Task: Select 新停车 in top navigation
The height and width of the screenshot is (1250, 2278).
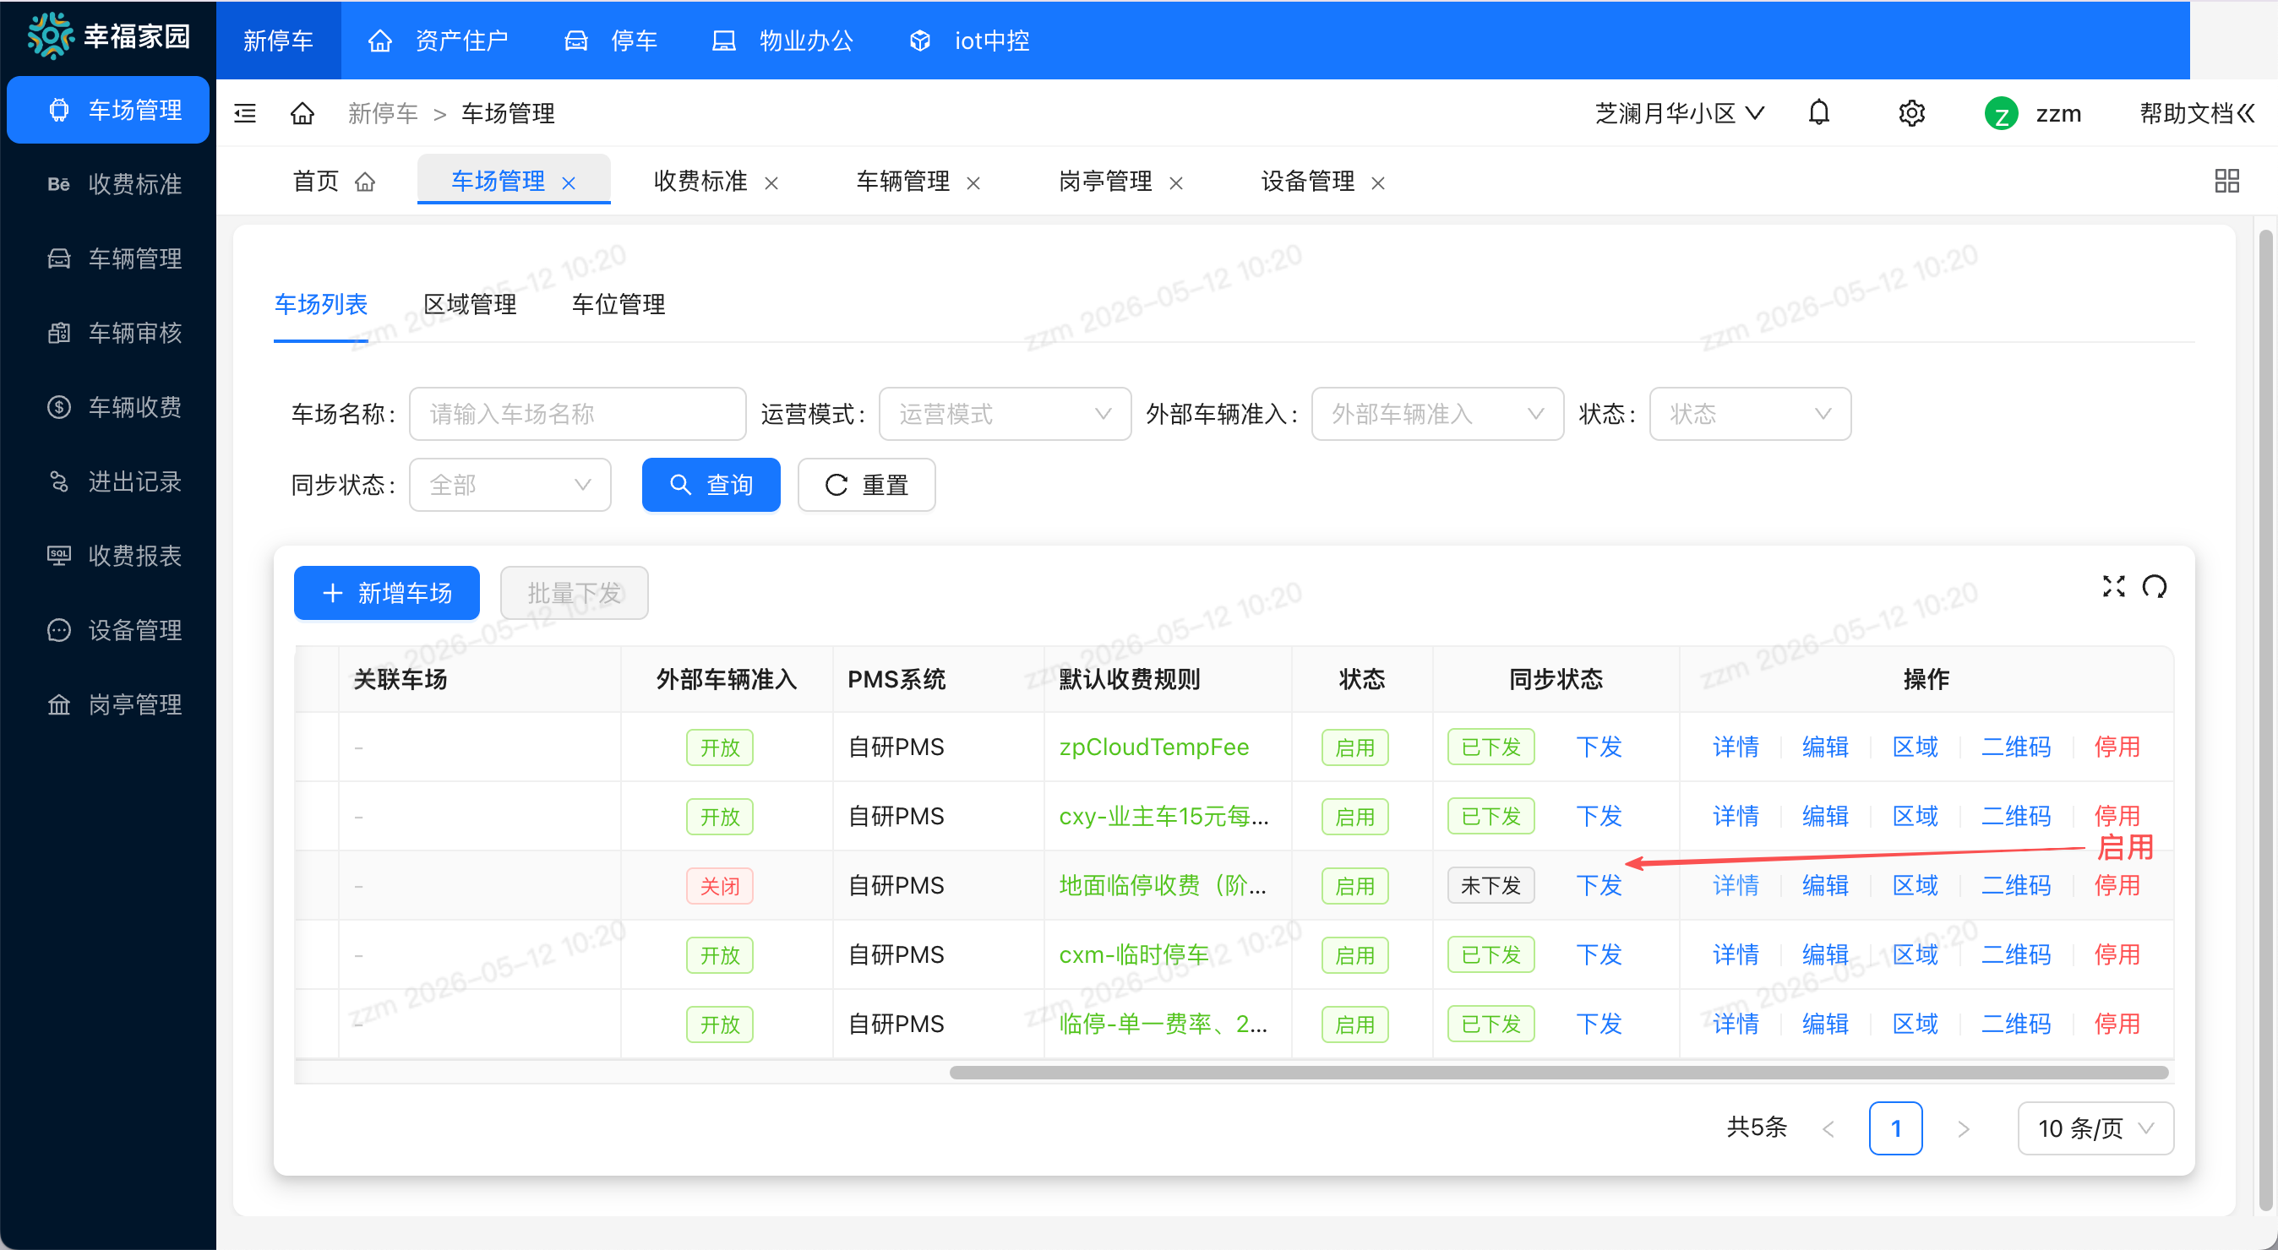Action: point(279,41)
